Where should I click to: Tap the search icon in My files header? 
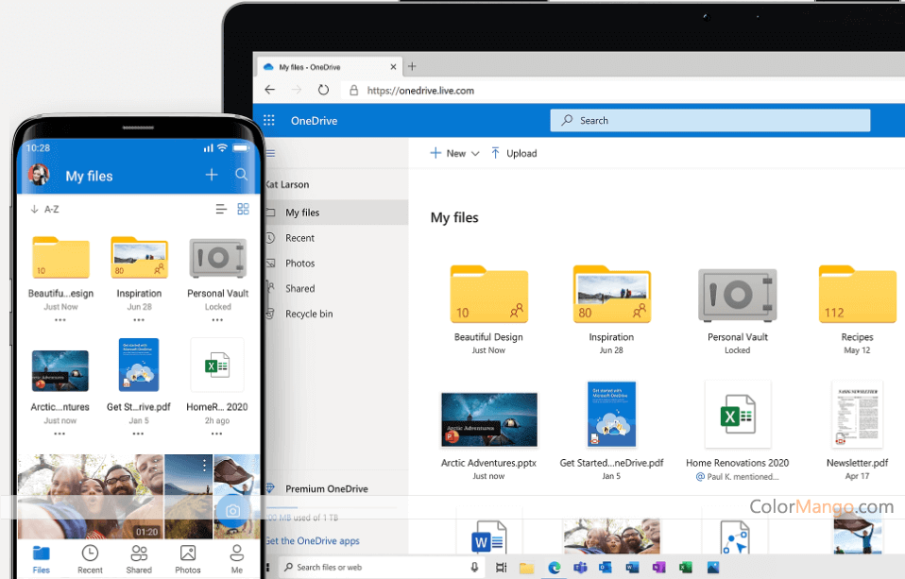[241, 176]
